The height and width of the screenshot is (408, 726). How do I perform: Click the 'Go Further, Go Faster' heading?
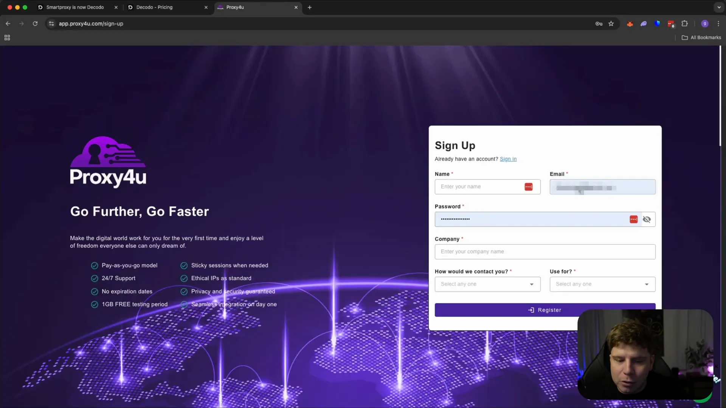(x=140, y=212)
